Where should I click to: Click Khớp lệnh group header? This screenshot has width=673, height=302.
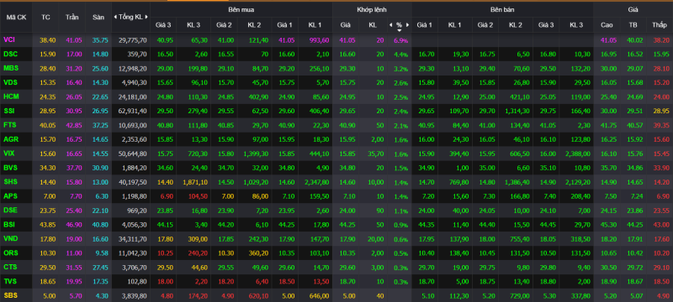point(372,9)
